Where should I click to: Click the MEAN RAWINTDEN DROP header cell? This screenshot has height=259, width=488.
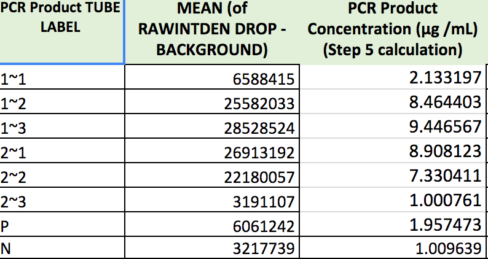coord(213,31)
